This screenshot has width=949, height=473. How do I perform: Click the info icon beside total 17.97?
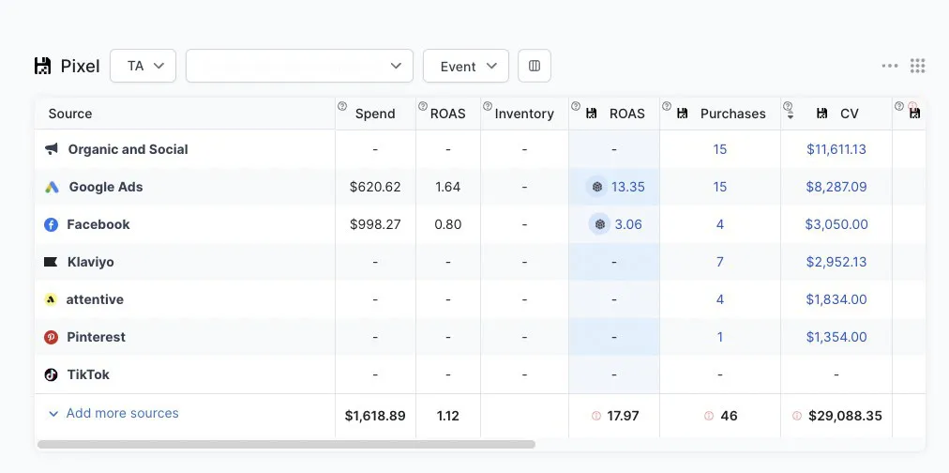[596, 416]
